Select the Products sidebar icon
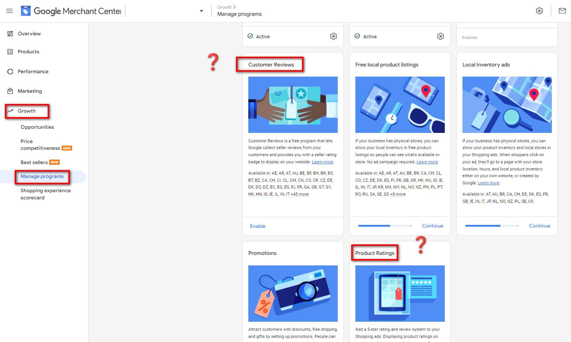 tap(11, 51)
